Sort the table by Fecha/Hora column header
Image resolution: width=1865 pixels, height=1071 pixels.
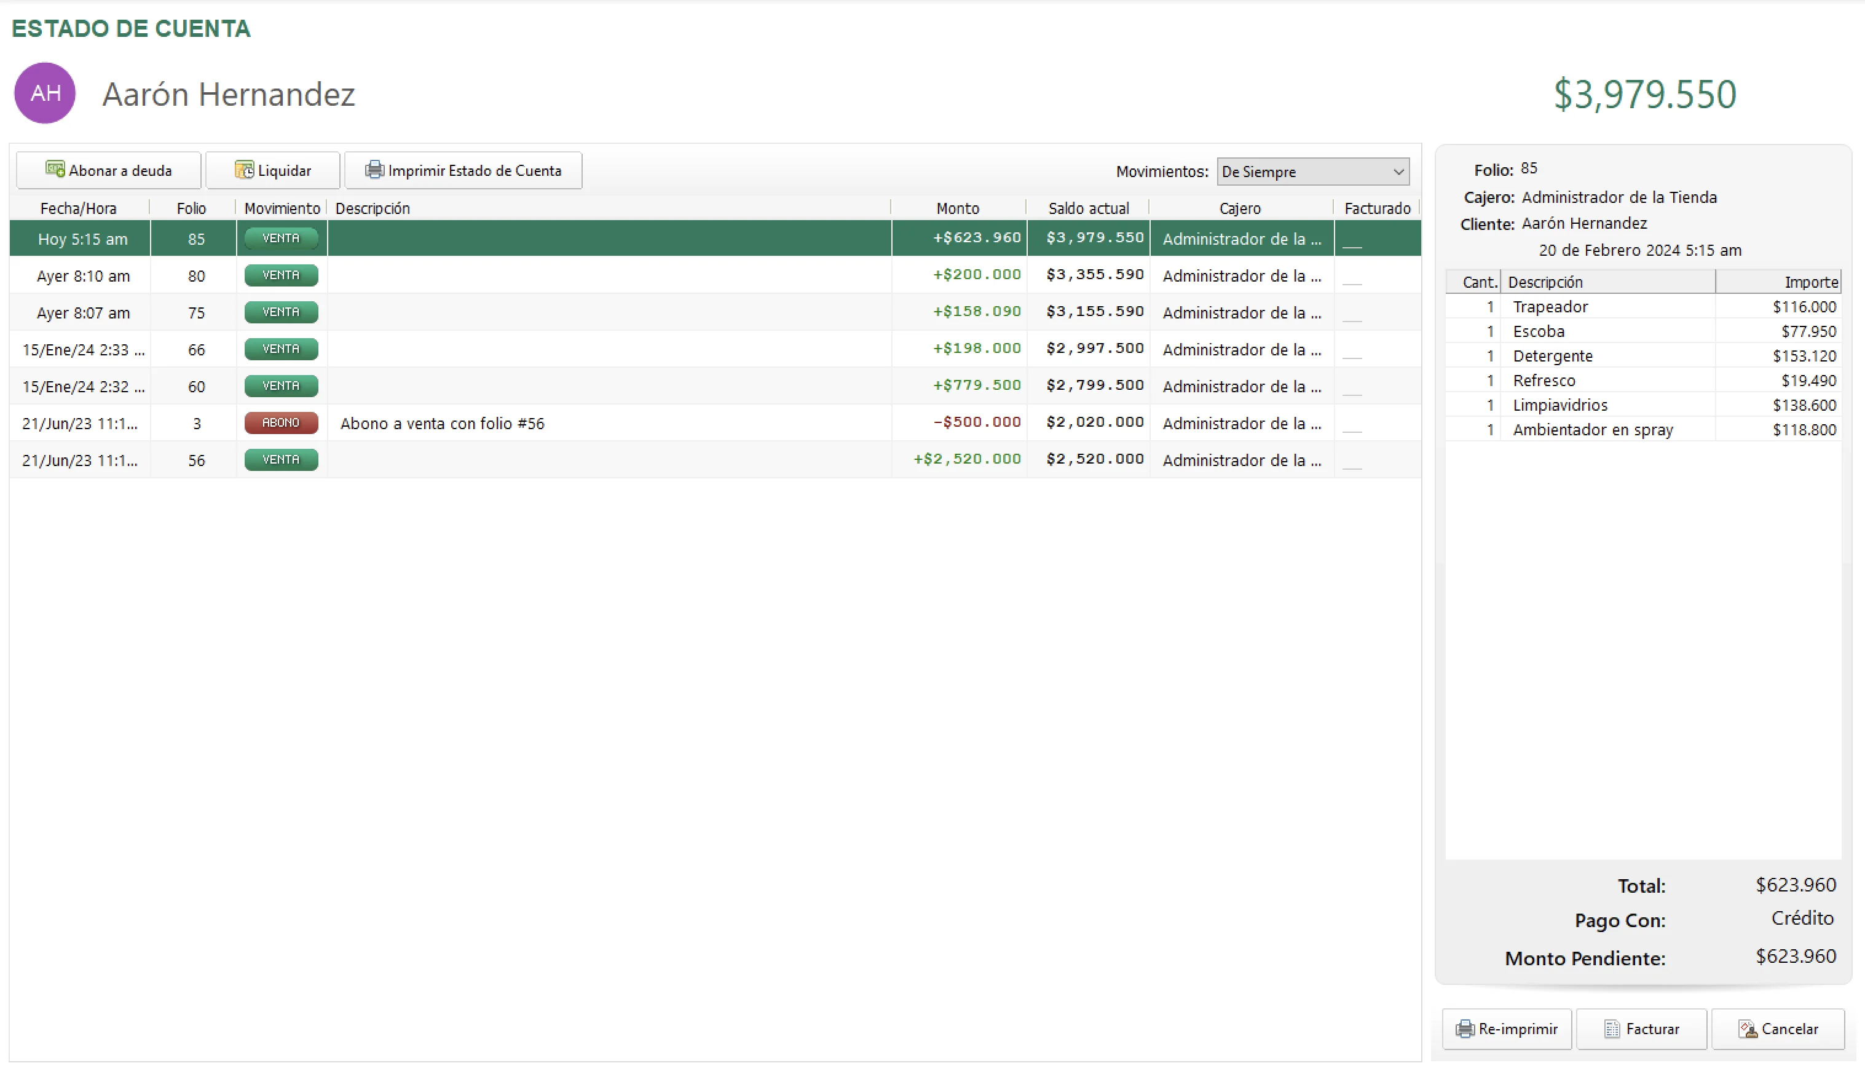tap(78, 208)
